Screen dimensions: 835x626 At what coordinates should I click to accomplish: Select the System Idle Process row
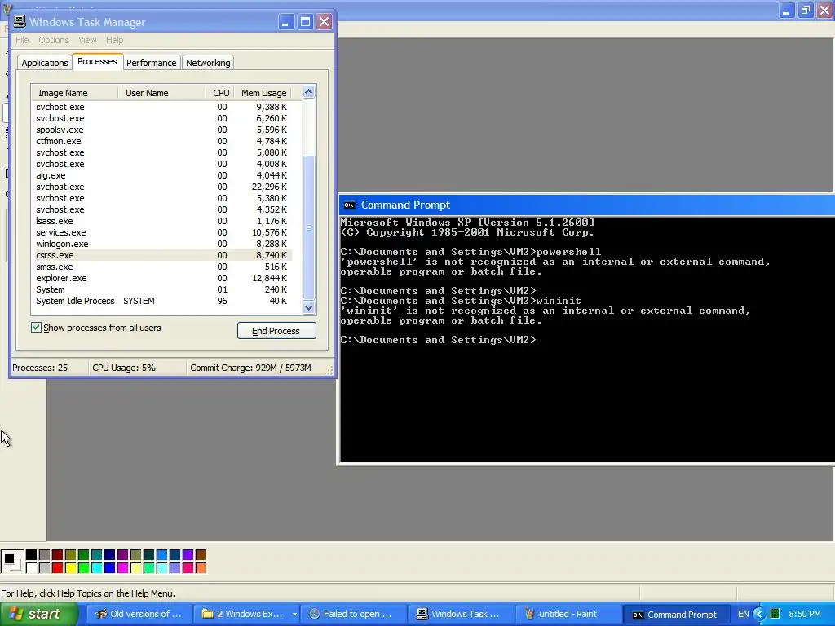pyautogui.click(x=162, y=302)
